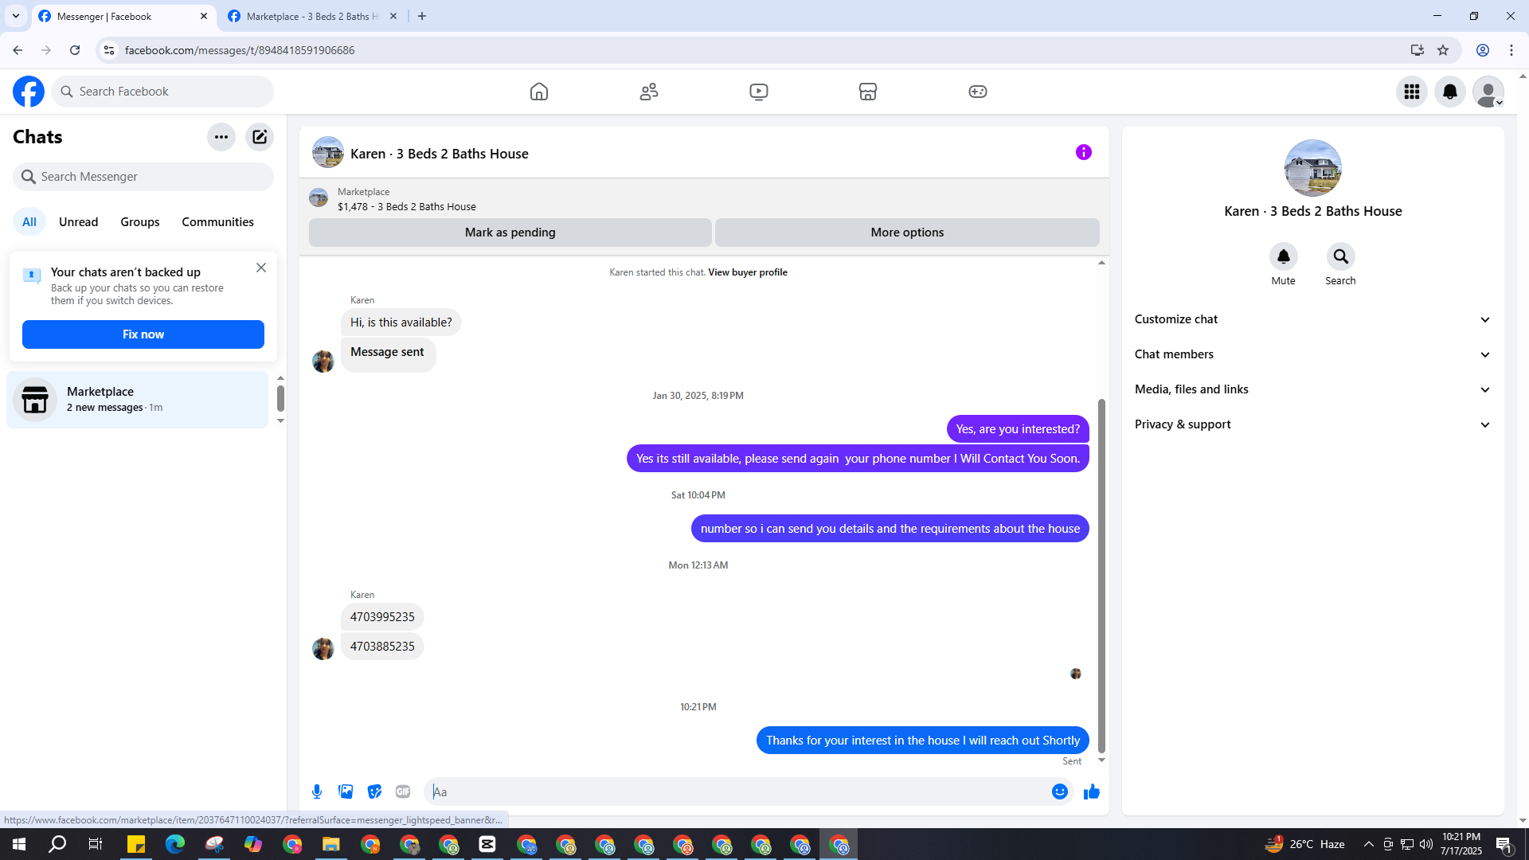Open Chats options (three dots)
This screenshot has height=860, width=1529.
click(221, 137)
